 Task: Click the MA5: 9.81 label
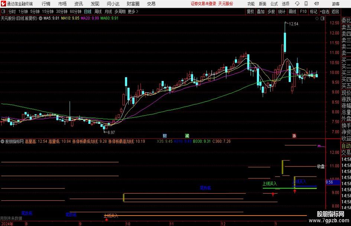coord(51,18)
